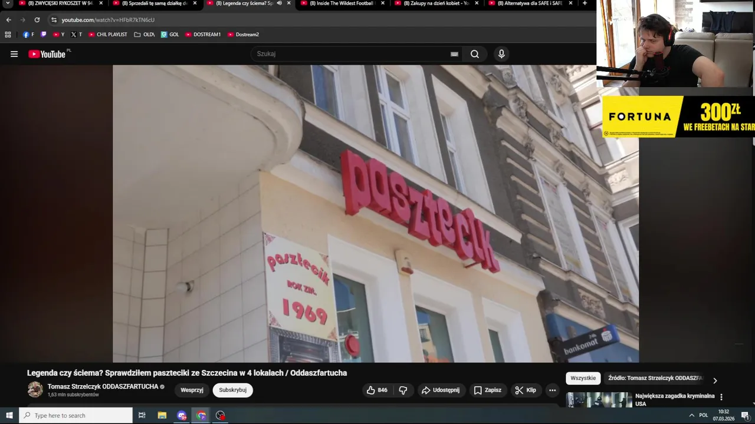Click the video title Legenda czy ściema
This screenshot has height=424, width=755.
click(187, 373)
